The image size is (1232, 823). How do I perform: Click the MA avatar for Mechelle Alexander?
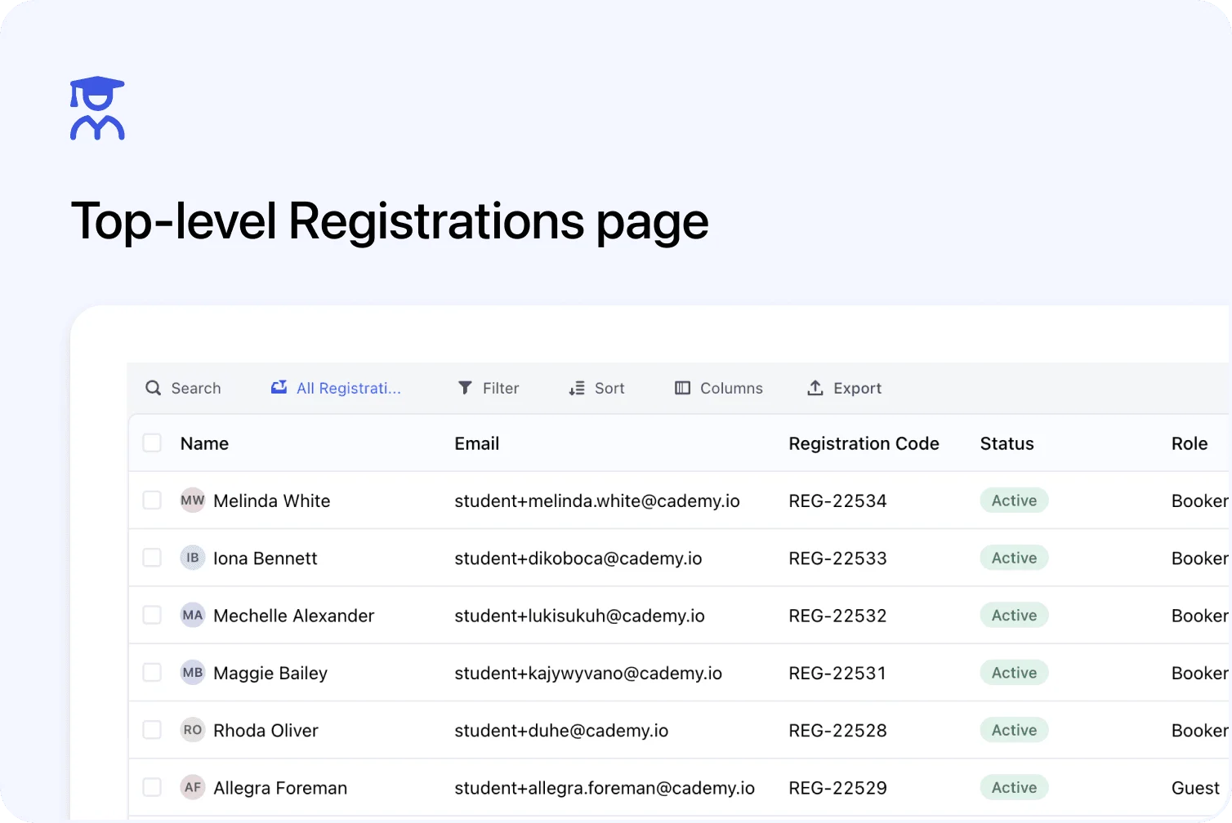pyautogui.click(x=193, y=615)
